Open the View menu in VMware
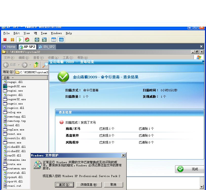This screenshot has width=206, height=190. 27,33
